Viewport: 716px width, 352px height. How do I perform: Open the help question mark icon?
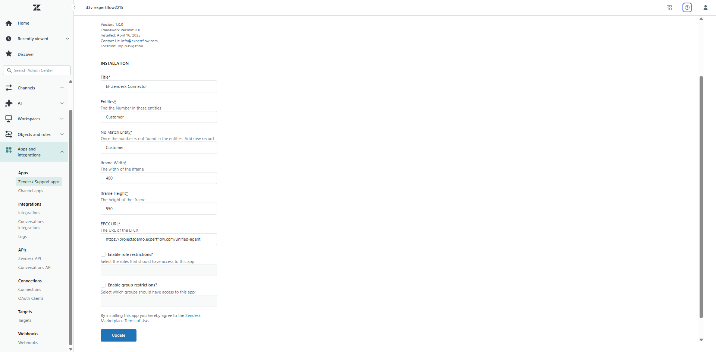coord(687,7)
